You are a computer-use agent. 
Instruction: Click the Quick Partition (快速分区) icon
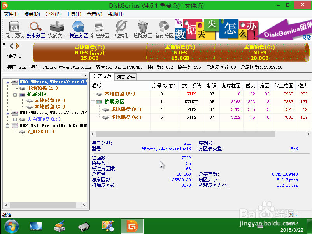coord(79,29)
